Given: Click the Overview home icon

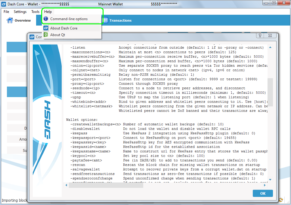Looking at the screenshot, I should (10, 20).
